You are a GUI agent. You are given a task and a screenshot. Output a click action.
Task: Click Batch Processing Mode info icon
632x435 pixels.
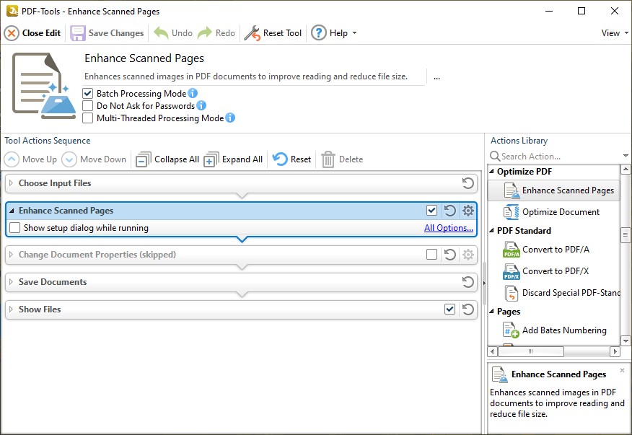pos(193,94)
